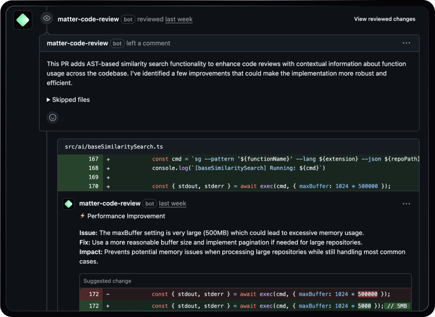Click the bot badge next to 'left a comment'

tap(117, 43)
